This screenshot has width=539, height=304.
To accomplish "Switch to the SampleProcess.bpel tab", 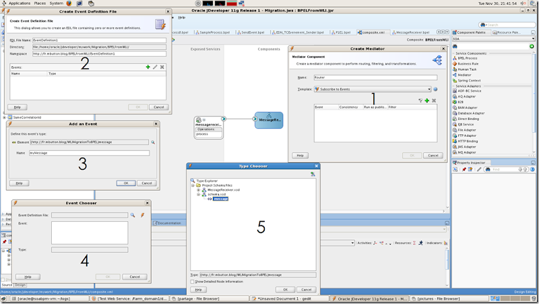I will [x=213, y=32].
